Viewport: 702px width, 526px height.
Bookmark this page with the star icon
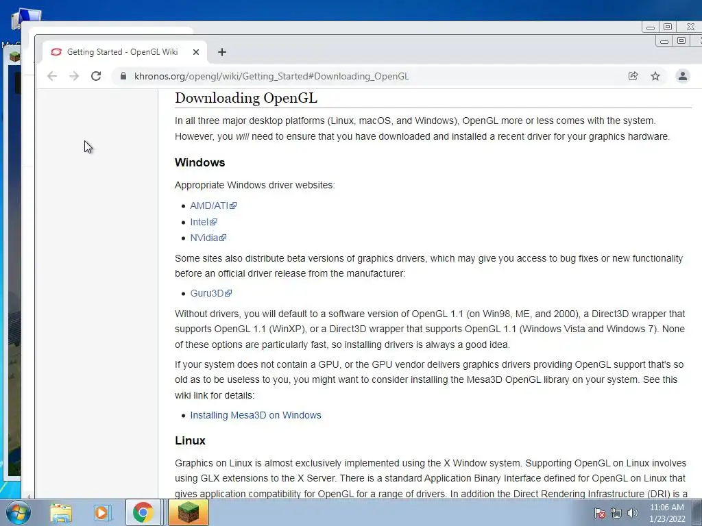(655, 76)
